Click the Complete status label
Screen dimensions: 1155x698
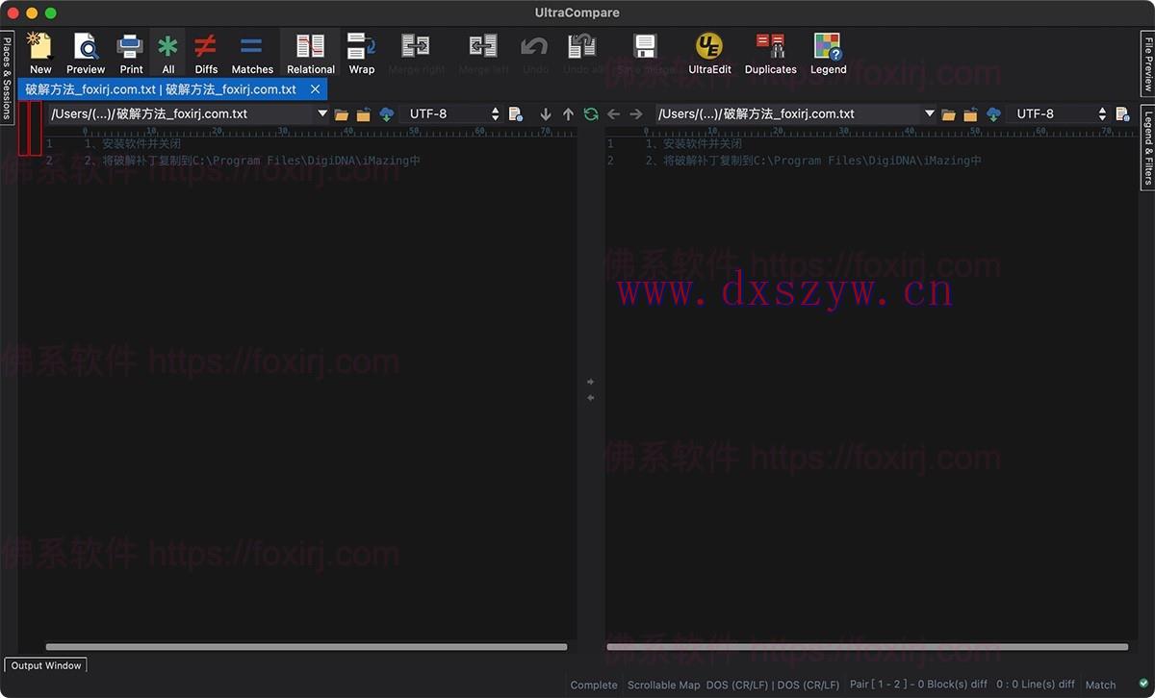[x=594, y=686]
